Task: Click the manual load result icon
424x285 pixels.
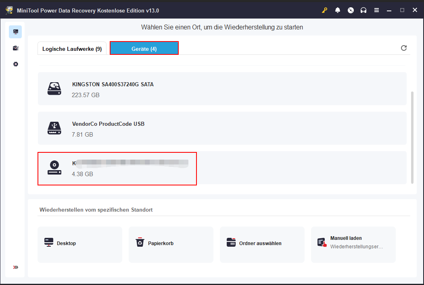Action: click(x=322, y=242)
